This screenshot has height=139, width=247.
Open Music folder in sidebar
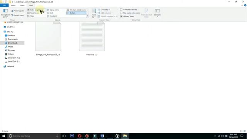9,47
